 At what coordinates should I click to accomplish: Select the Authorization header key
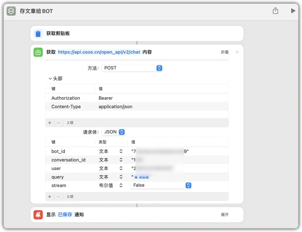coord(66,98)
